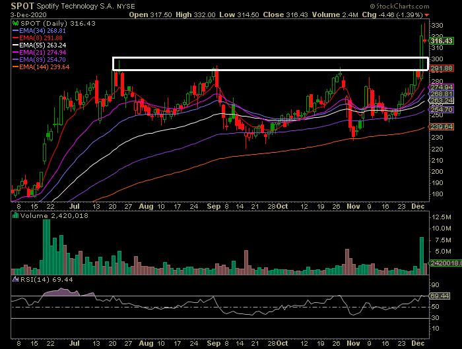This screenshot has width=462, height=349.
Task: Click the EMA(89) 254.70 legend entry
Action: click(42, 60)
